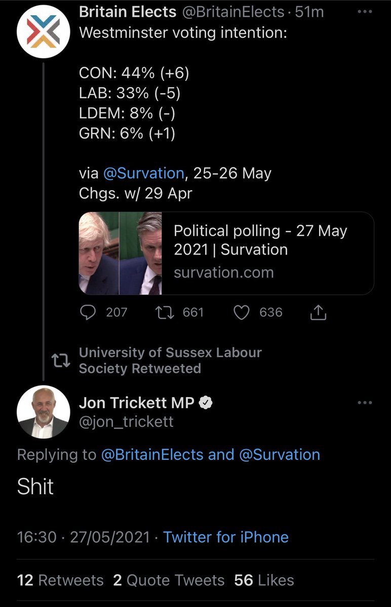View the 12 Retweets list

60,580
